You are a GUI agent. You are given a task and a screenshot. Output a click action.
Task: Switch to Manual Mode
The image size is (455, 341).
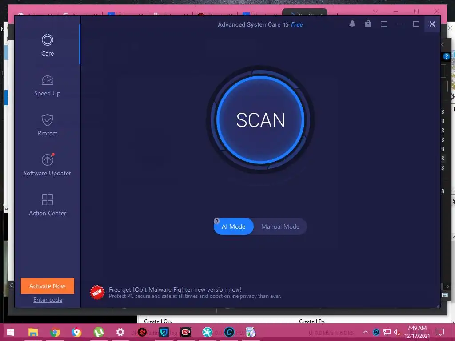pos(280,226)
